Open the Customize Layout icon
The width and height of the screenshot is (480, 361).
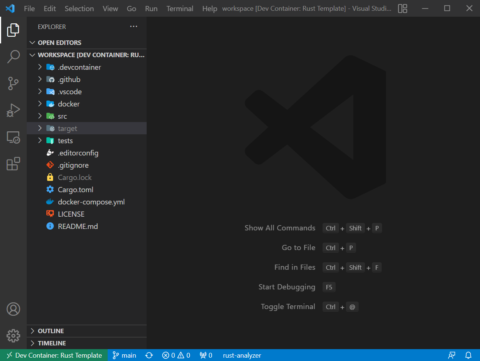point(402,8)
